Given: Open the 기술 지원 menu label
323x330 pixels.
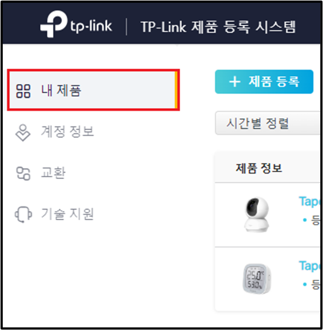Looking at the screenshot, I should click(x=67, y=214).
